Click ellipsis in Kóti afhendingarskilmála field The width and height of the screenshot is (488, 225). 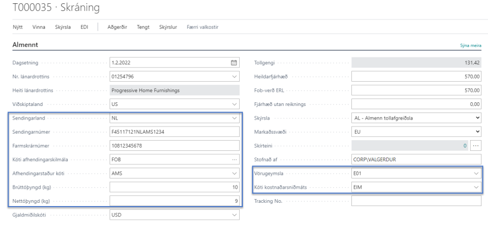click(x=234, y=160)
